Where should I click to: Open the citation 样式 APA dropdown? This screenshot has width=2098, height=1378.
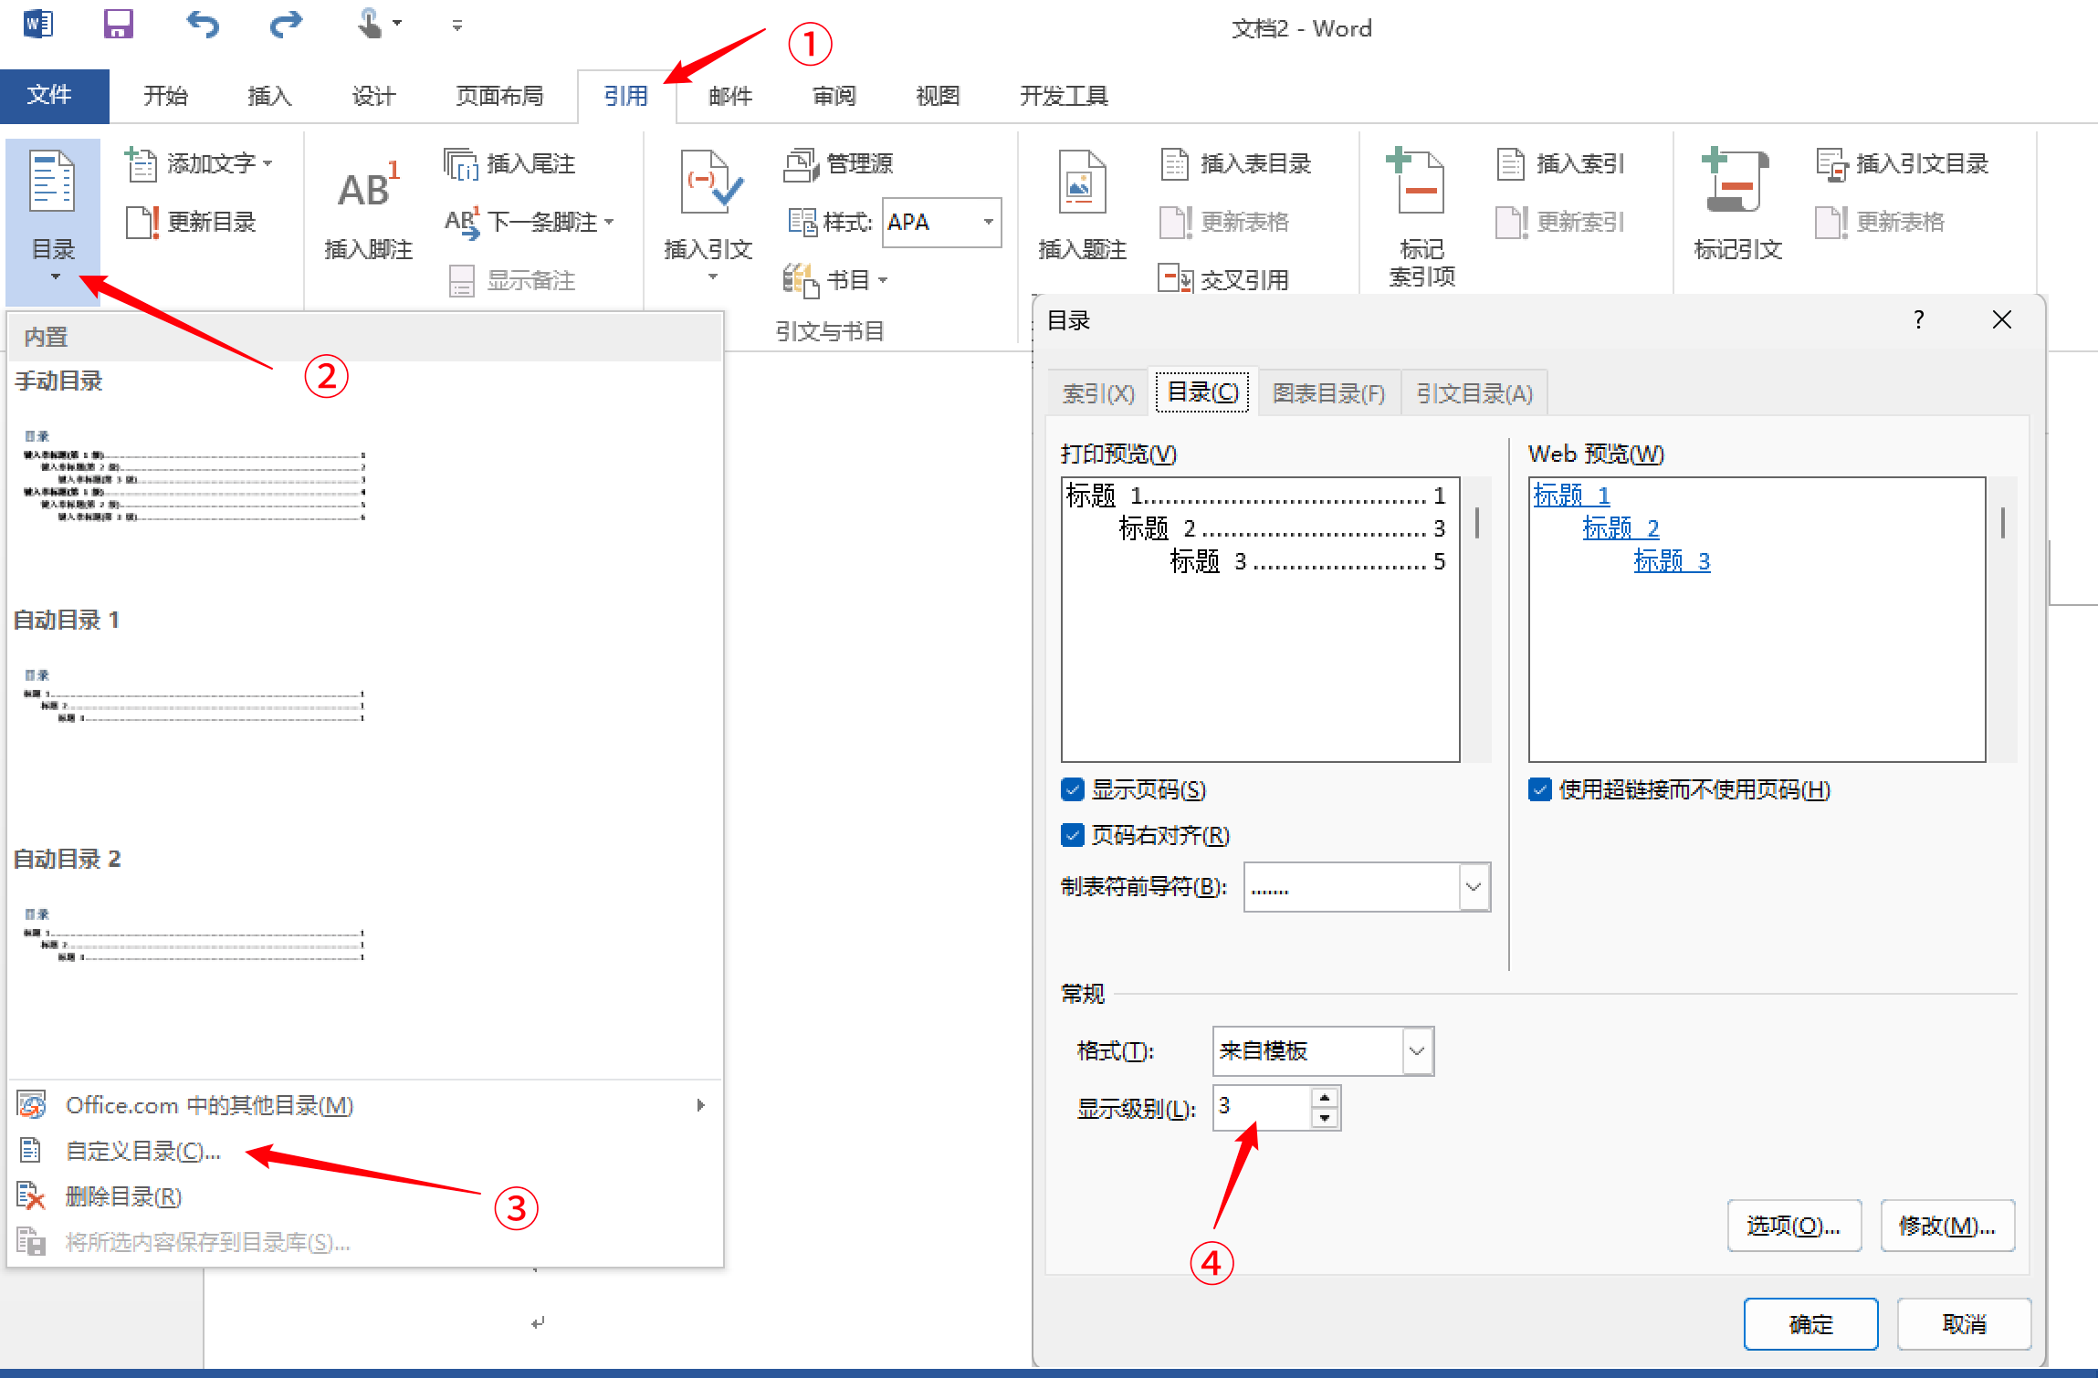coord(987,222)
